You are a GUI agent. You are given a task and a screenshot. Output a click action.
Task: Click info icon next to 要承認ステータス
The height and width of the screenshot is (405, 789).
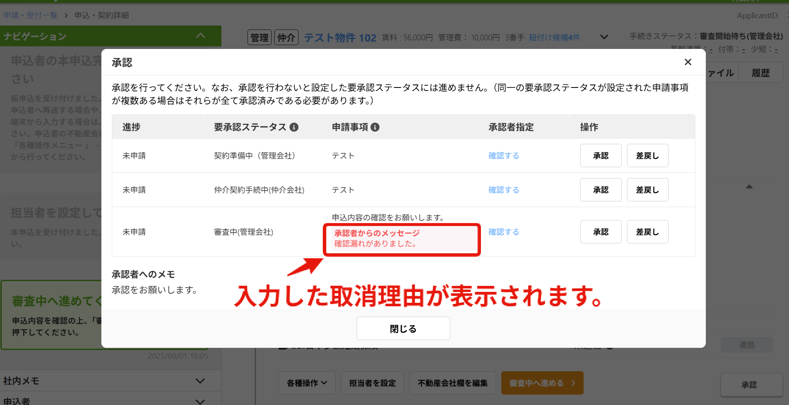click(294, 127)
